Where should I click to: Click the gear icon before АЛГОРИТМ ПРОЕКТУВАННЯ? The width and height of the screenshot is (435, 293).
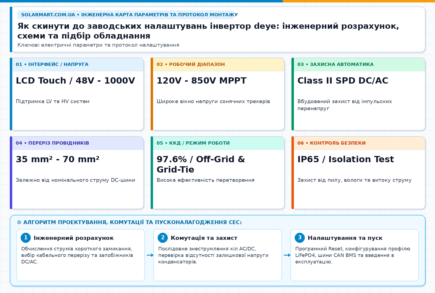coord(19,222)
